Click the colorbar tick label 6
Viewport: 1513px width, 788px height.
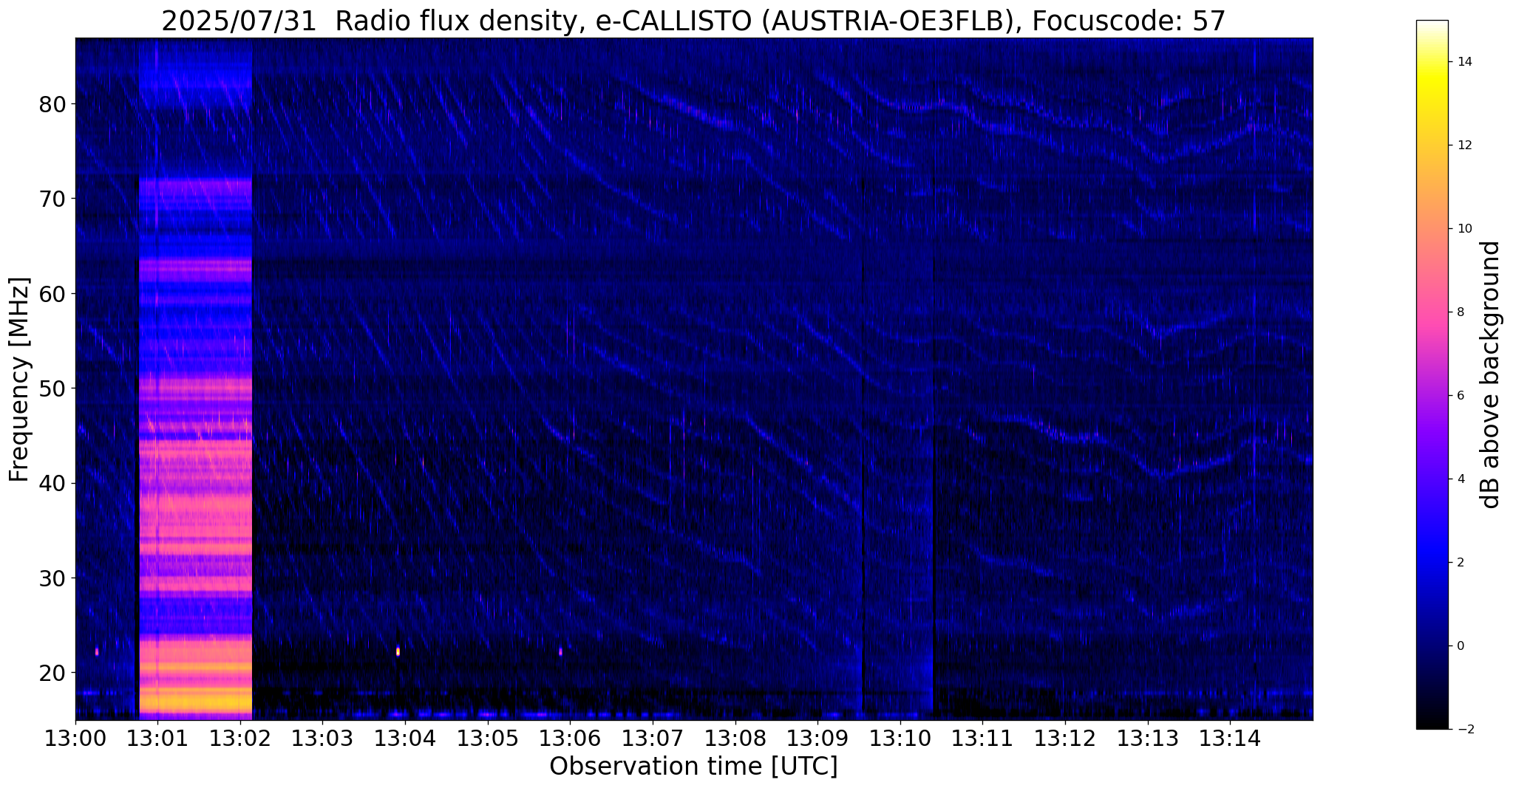click(x=1459, y=396)
